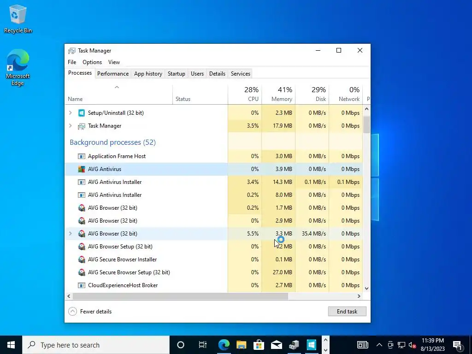Click the muted volume tray icon
The image size is (472, 354).
coord(412,345)
